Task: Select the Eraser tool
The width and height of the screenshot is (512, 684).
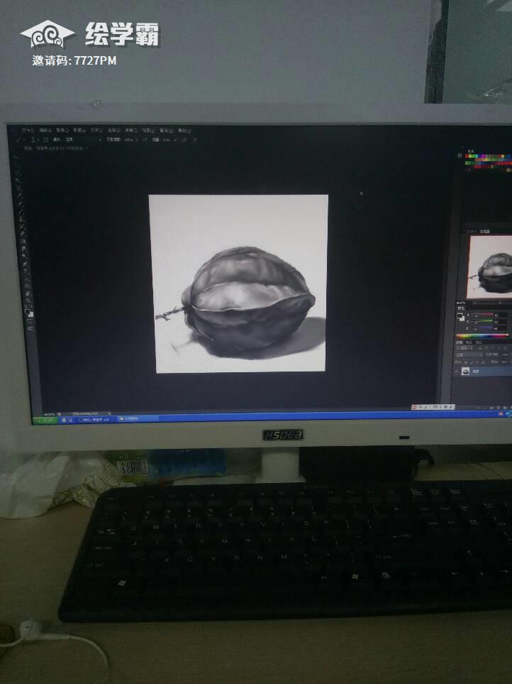Action: [x=22, y=234]
